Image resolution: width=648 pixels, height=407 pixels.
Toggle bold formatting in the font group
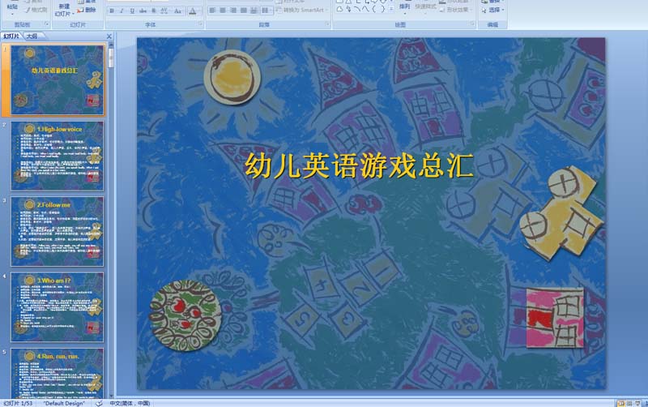[x=112, y=11]
